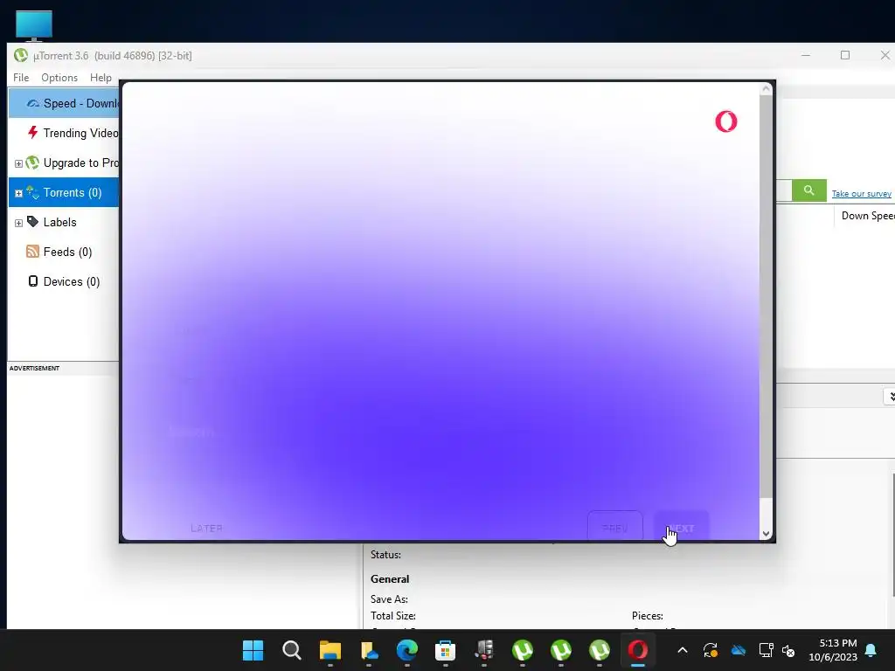Image resolution: width=895 pixels, height=671 pixels.
Task: Expand the Upgrade to Pro tree node
Action: coord(18,163)
